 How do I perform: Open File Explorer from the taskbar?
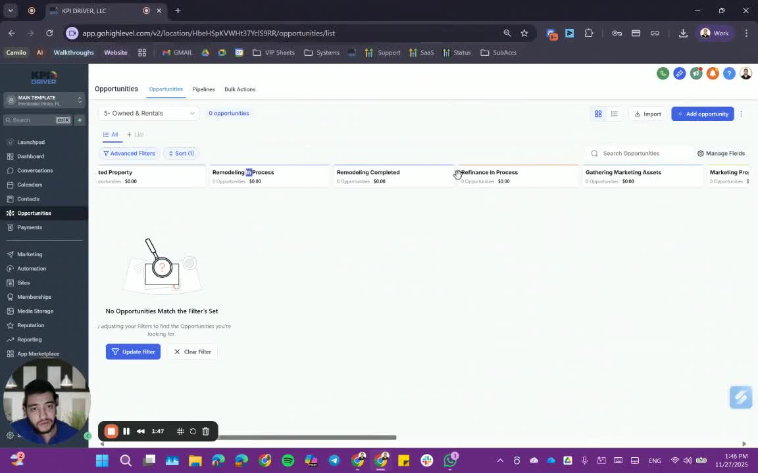point(195,461)
